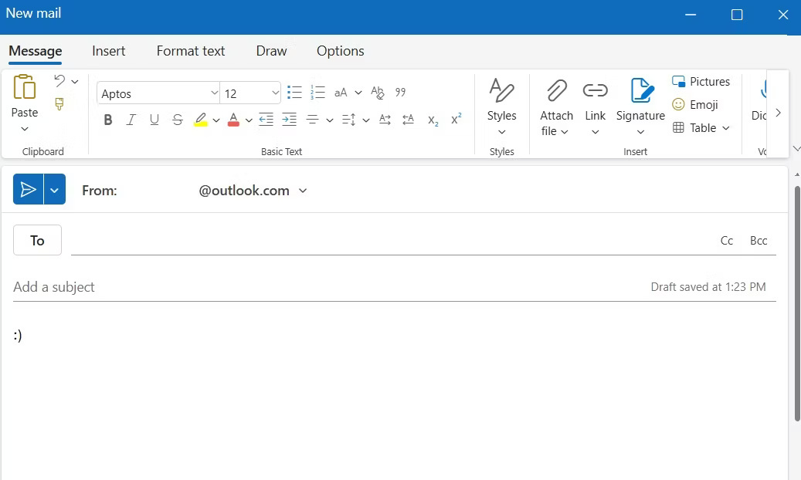
Task: Click the Change Case aA icon
Action: coord(341,93)
